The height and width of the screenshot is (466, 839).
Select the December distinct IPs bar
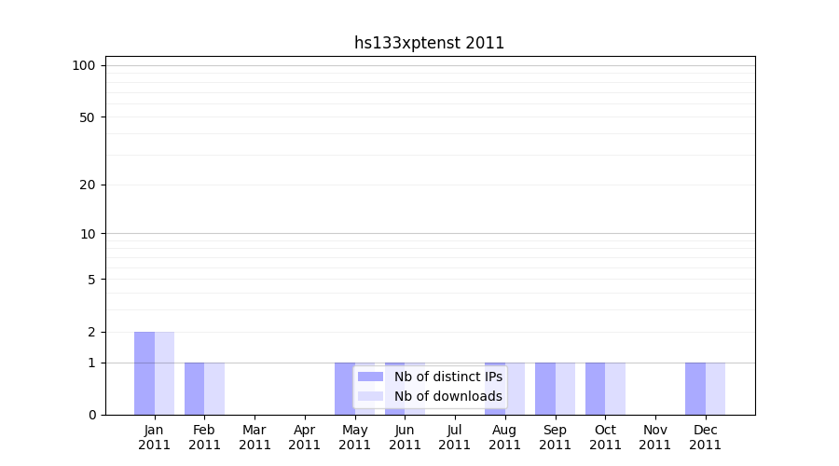(695, 389)
